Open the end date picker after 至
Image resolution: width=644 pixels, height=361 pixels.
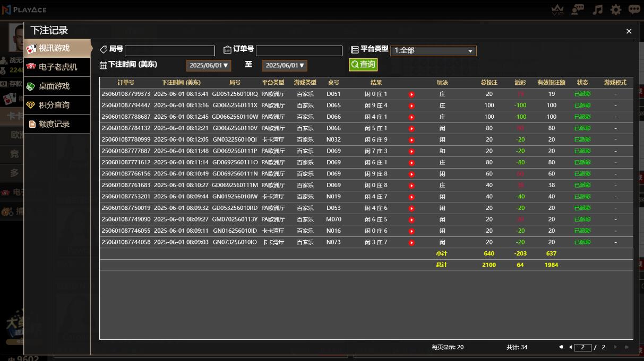click(285, 65)
